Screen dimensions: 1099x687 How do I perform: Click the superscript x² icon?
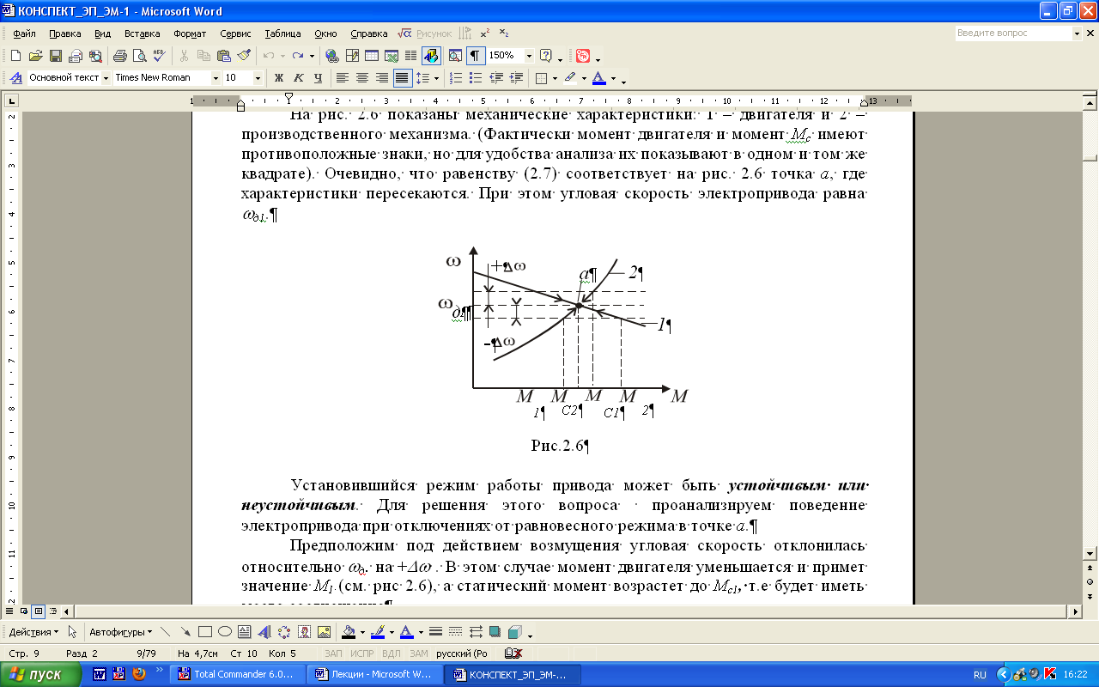[x=485, y=33]
